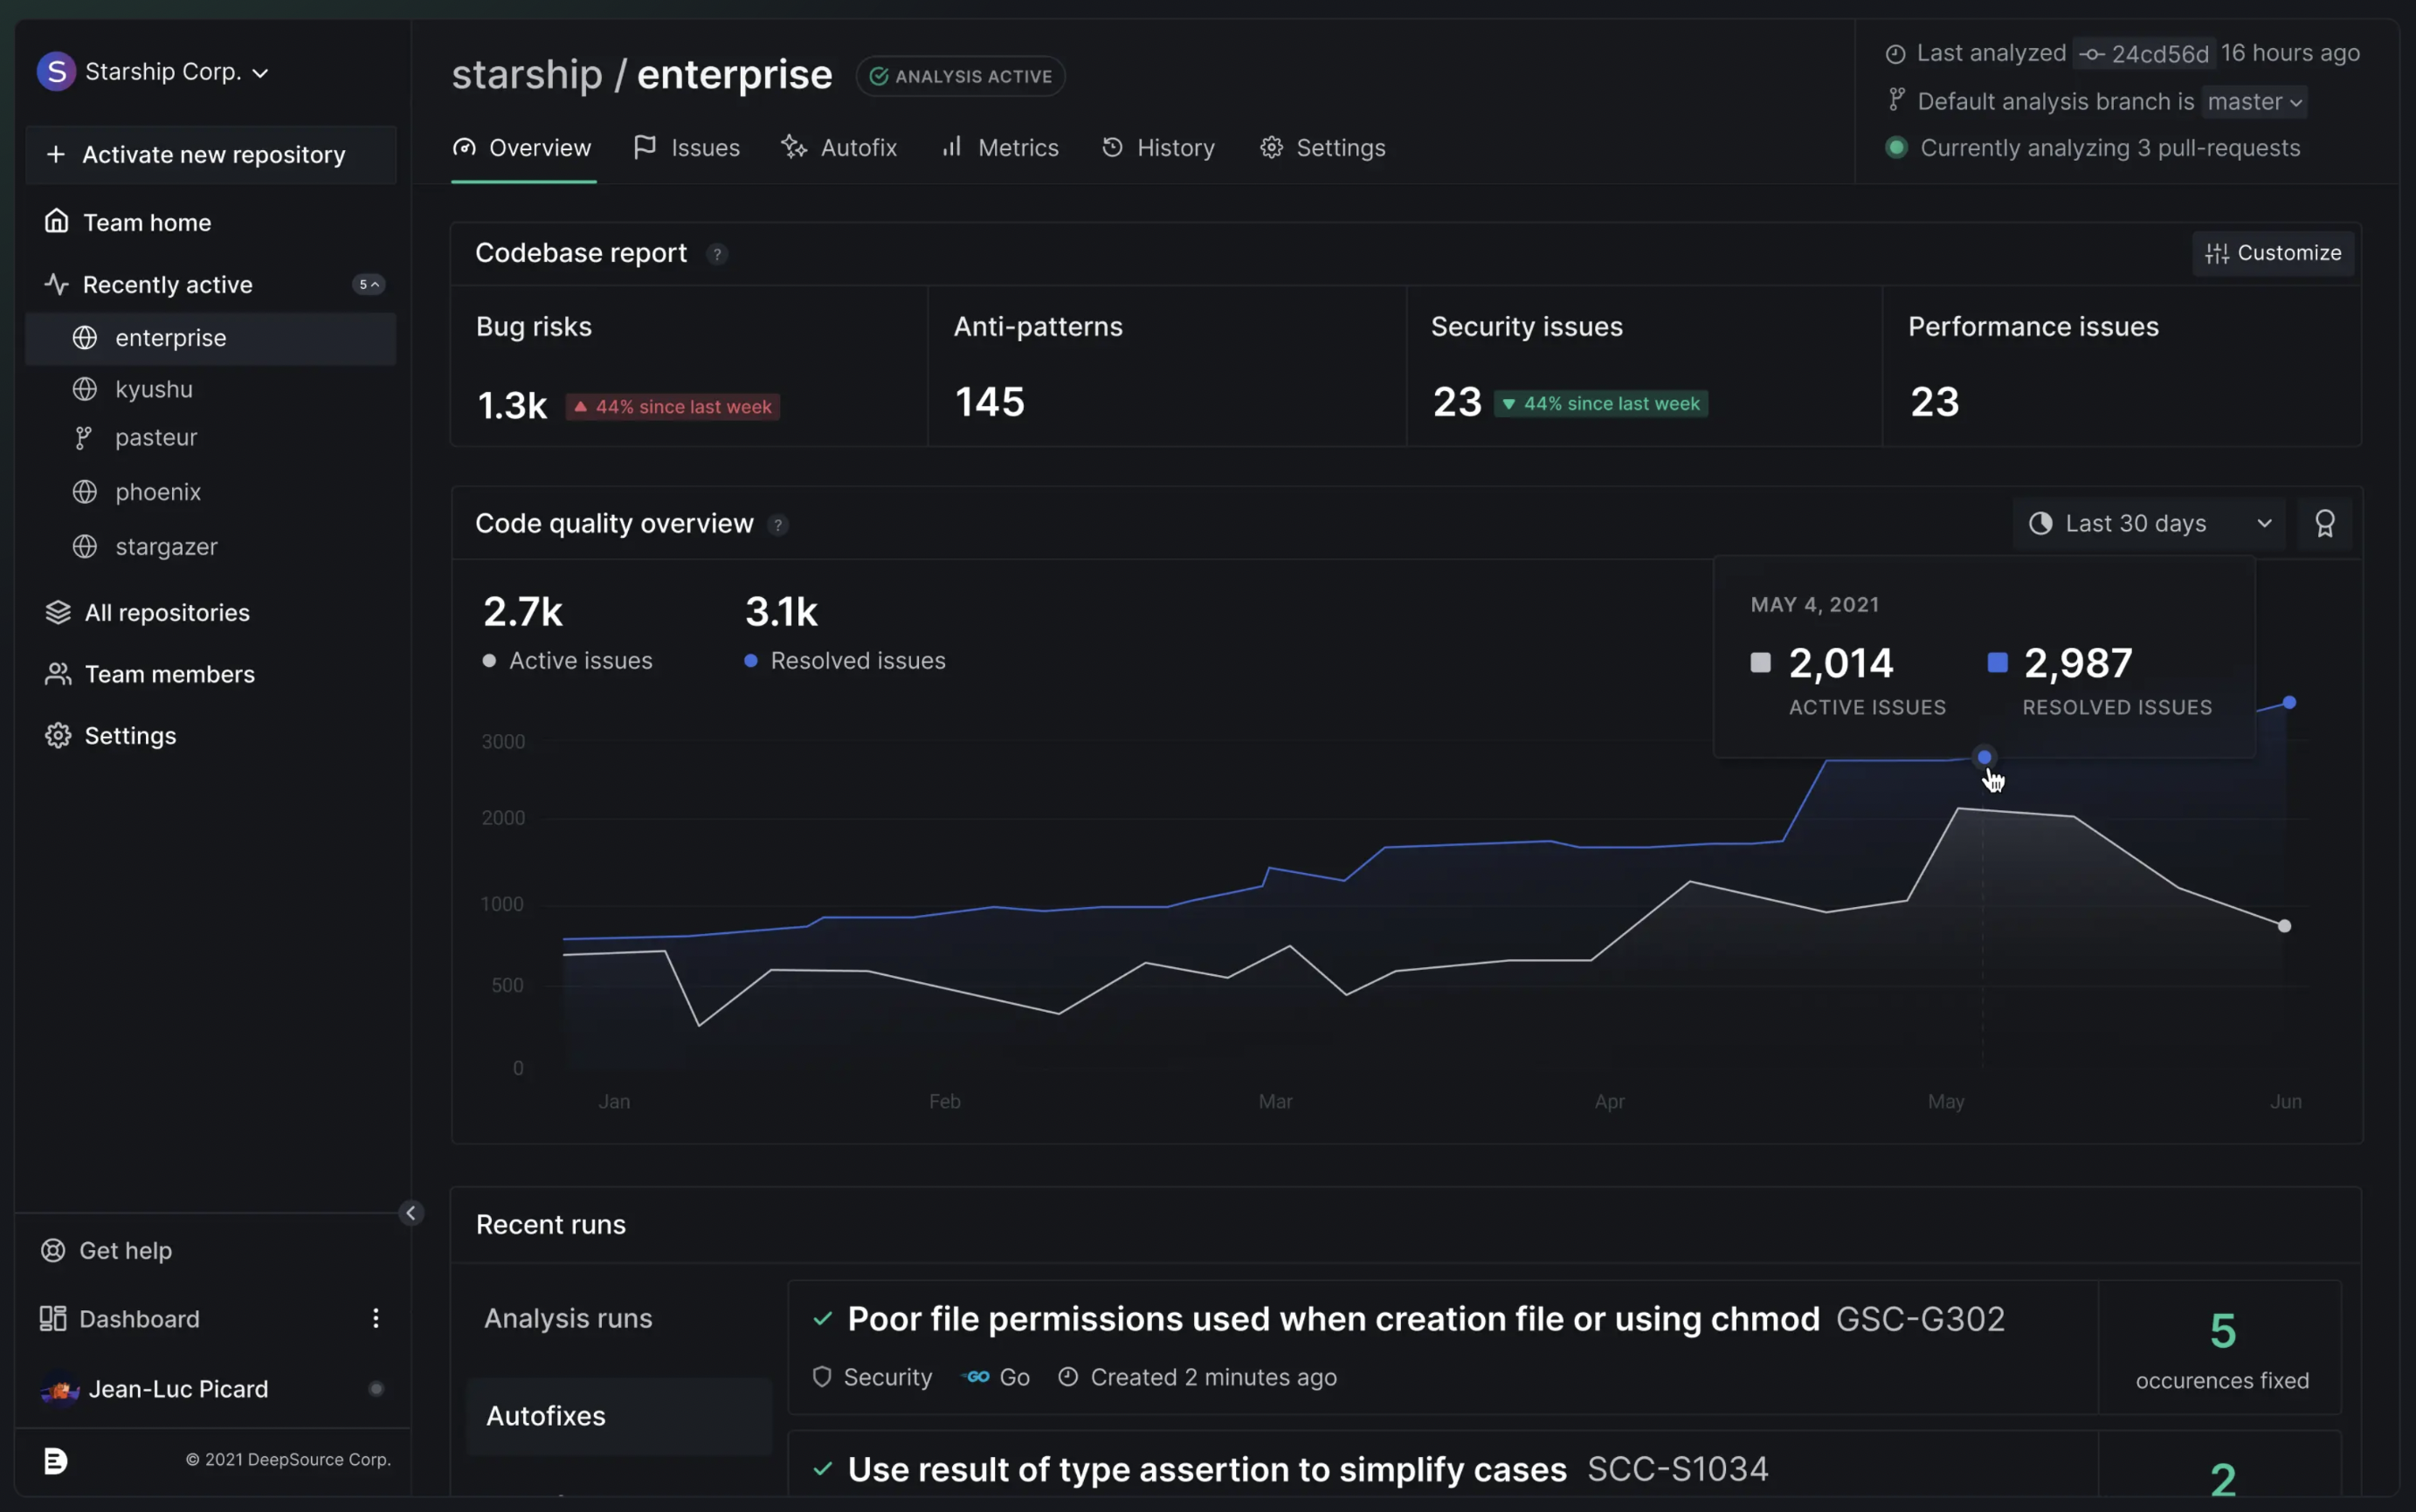2416x1512 pixels.
Task: Click the ribbon badge icon near Last 30 days
Action: [2325, 523]
